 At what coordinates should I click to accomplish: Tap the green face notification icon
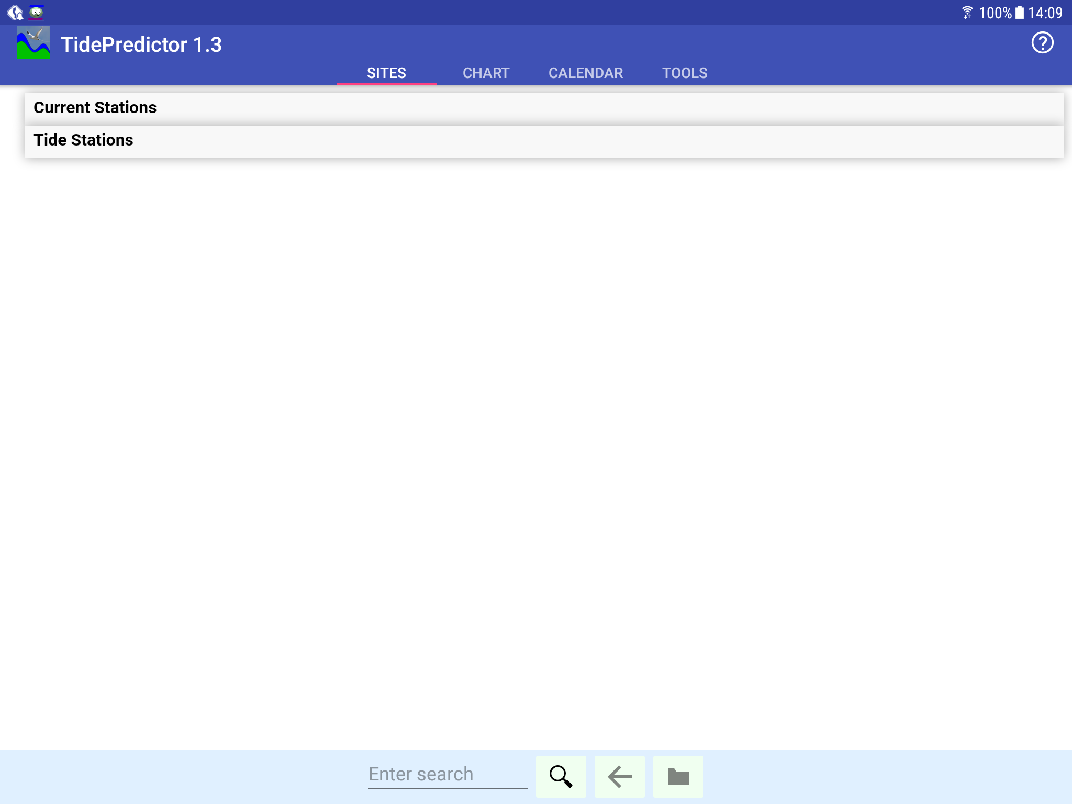pos(36,12)
